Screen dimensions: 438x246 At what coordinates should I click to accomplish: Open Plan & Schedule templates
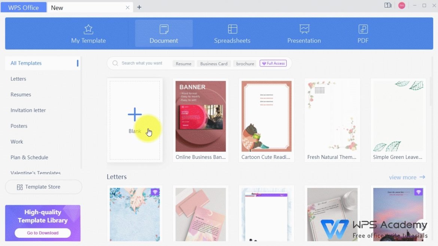[x=29, y=157]
